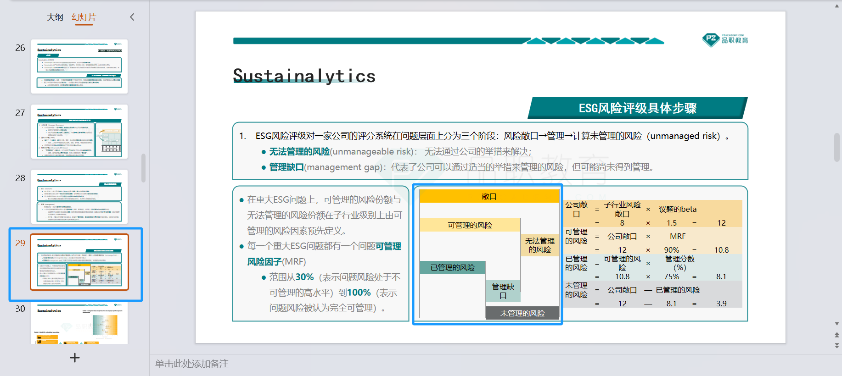Click the main vertical scrollbar thumb
The image size is (842, 376).
tap(837, 147)
